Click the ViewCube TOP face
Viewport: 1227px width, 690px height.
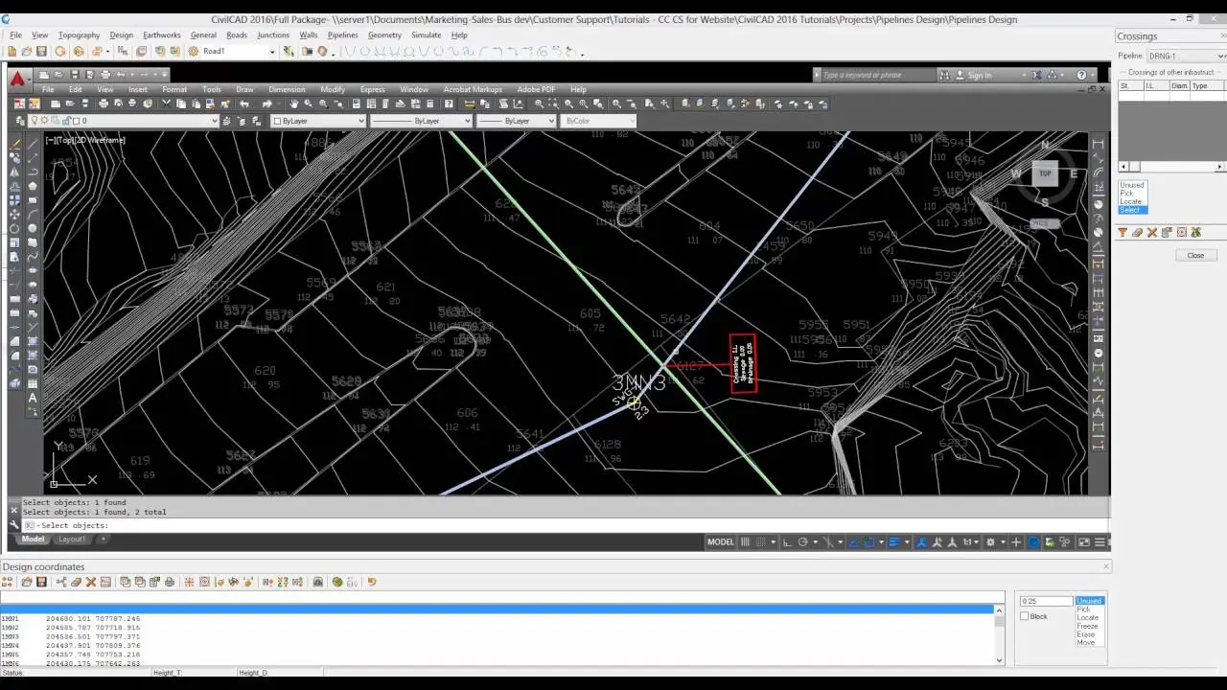tap(1045, 173)
